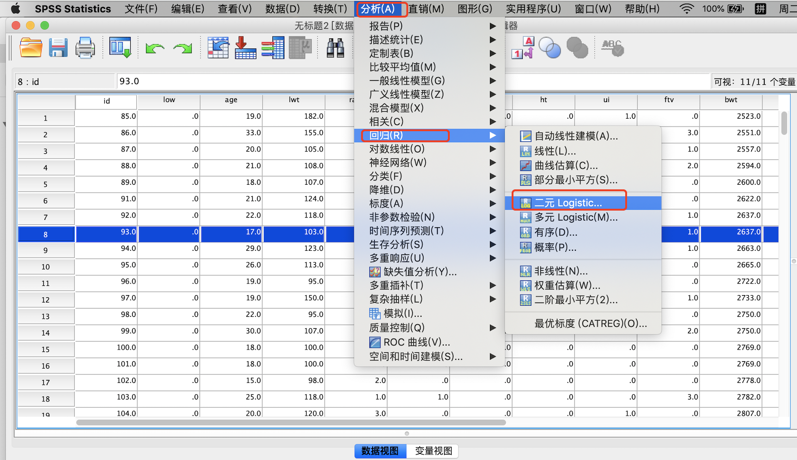Image resolution: width=797 pixels, height=460 pixels.
Task: Click the Spell check ABC icon
Action: [x=613, y=48]
